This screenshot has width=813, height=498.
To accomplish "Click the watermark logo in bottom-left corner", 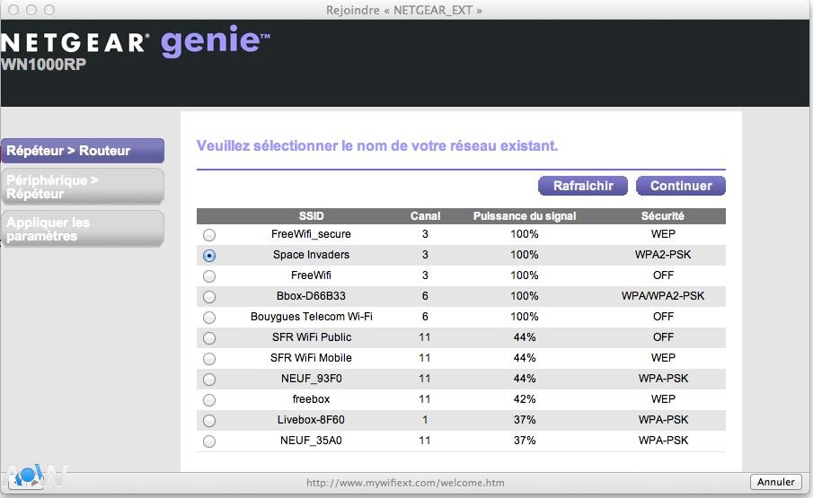I will [33, 476].
